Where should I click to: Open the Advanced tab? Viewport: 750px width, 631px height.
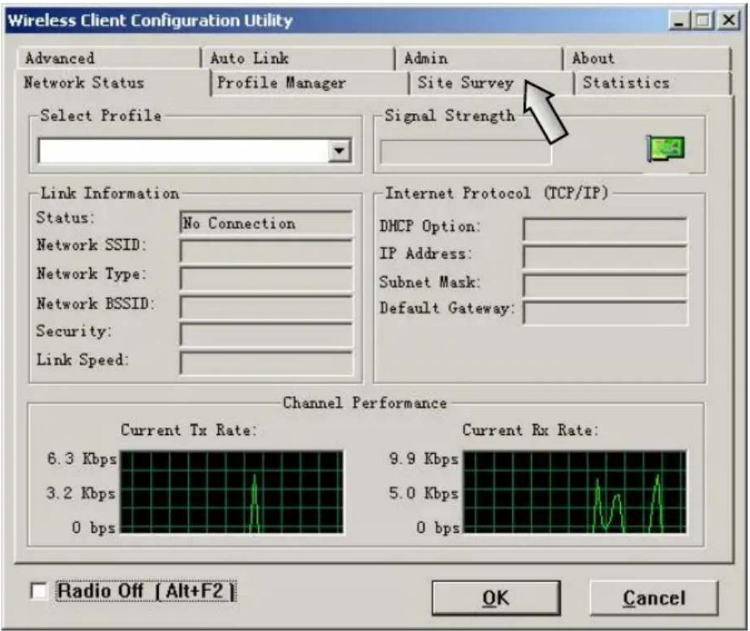108,59
